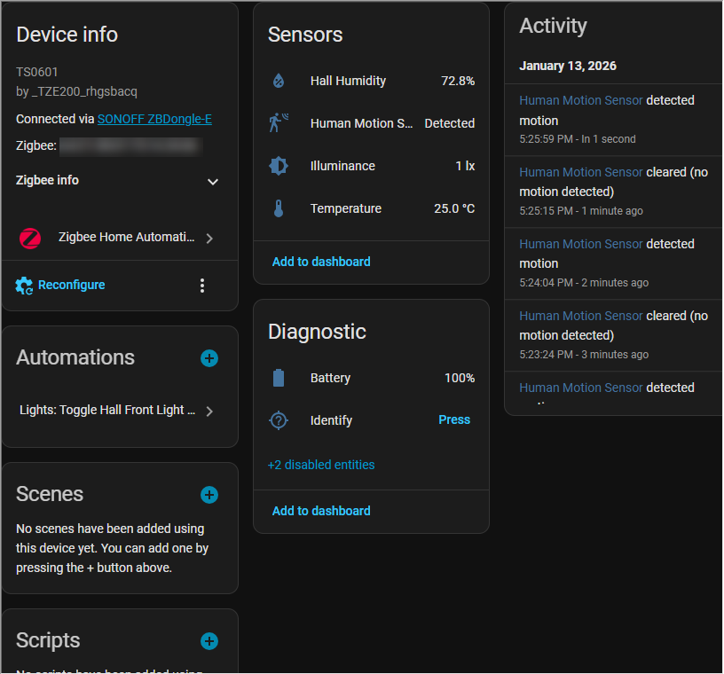Click the Battery level icon
The image size is (724, 674).
click(279, 378)
